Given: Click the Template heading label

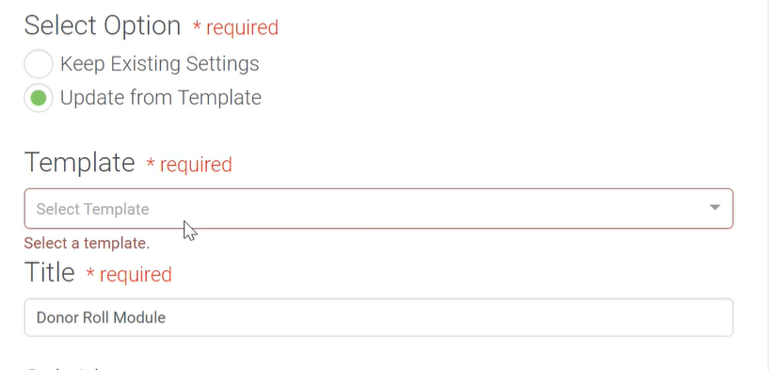Looking at the screenshot, I should point(79,163).
